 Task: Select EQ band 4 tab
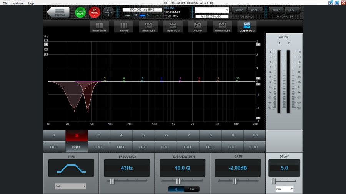click(x=121, y=135)
